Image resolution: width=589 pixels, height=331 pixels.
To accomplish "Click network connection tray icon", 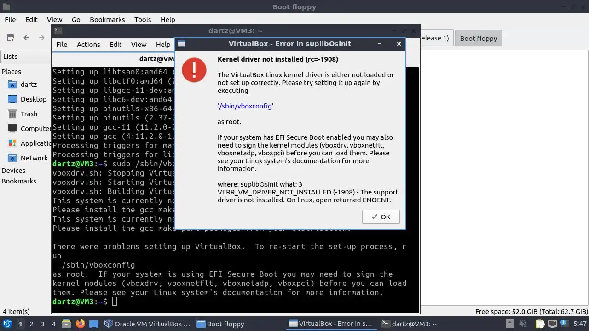I will pyautogui.click(x=552, y=324).
